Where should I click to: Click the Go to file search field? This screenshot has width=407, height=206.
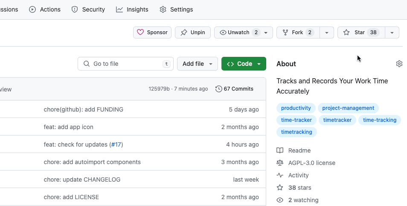(125, 64)
